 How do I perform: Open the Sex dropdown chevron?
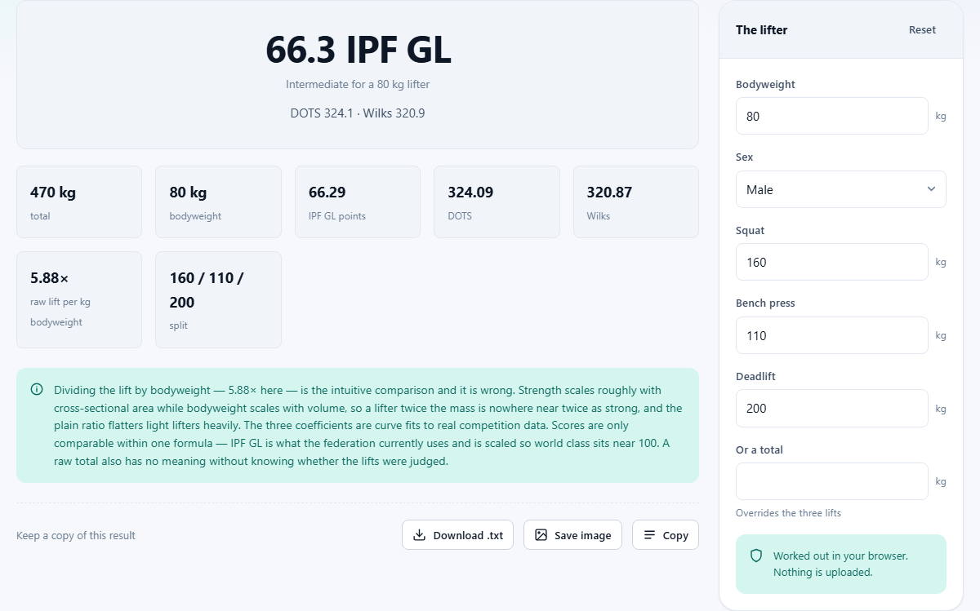click(x=931, y=189)
